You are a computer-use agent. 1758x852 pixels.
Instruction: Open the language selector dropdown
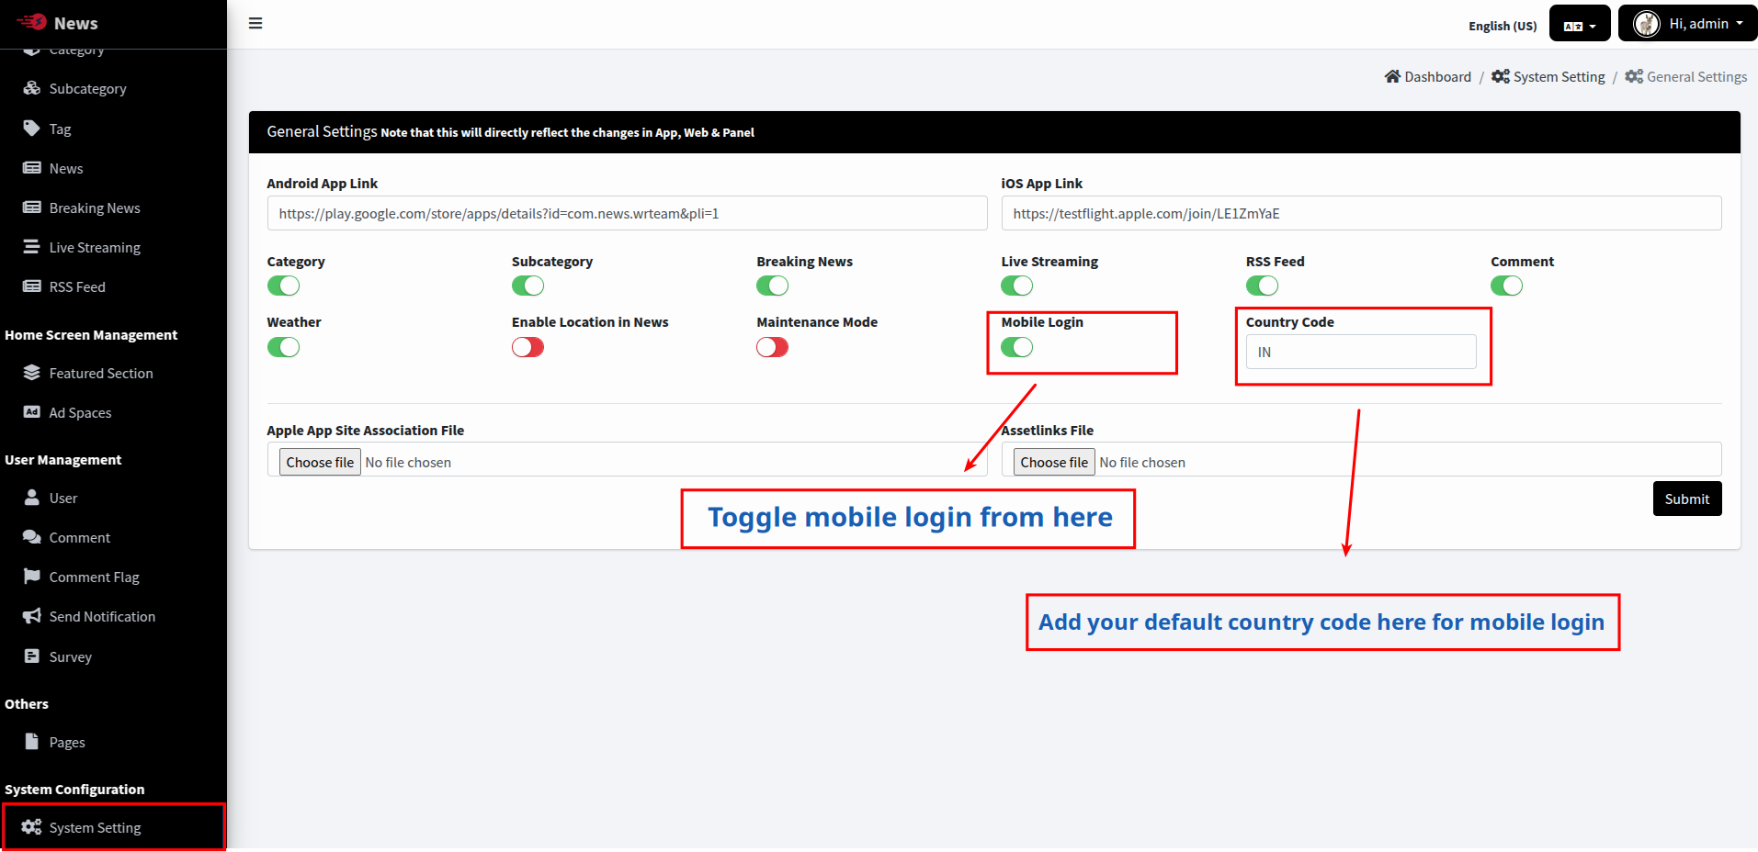pyautogui.click(x=1579, y=23)
